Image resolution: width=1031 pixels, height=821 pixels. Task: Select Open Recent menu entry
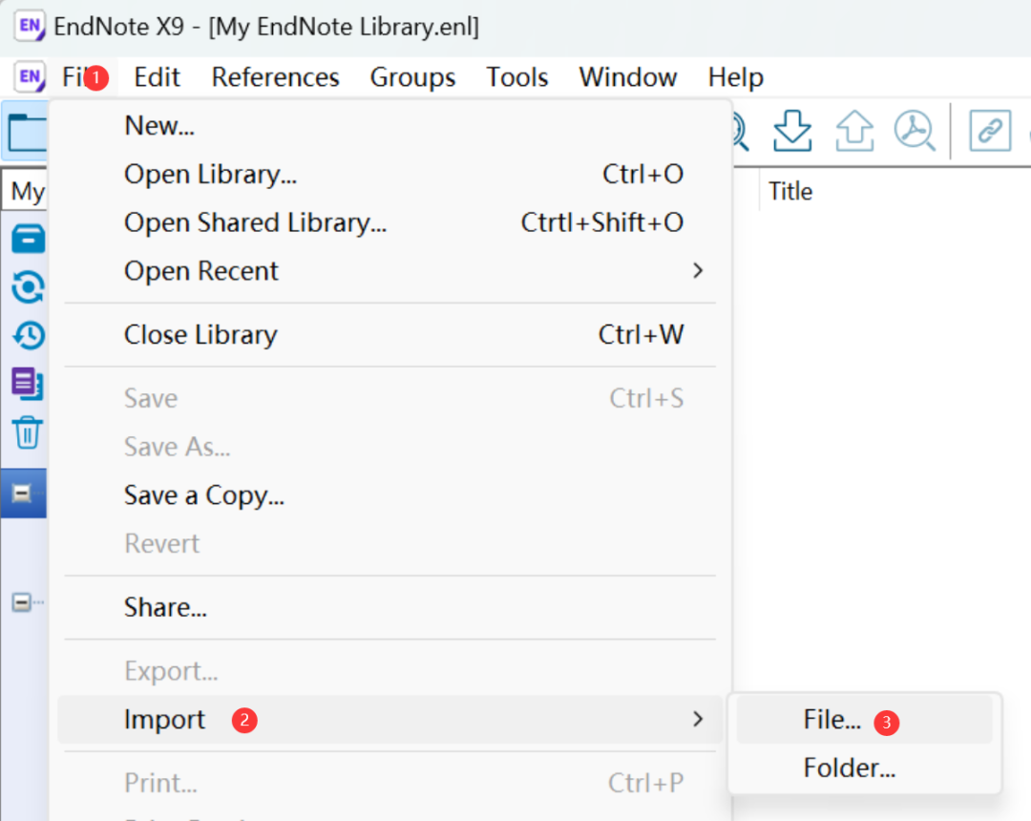389,271
